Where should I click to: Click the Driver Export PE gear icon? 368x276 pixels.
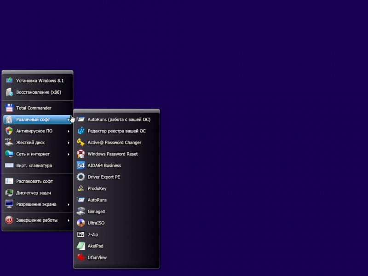click(x=81, y=177)
